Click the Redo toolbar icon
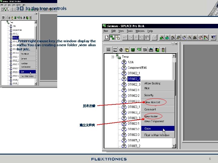 click(x=130, y=37)
